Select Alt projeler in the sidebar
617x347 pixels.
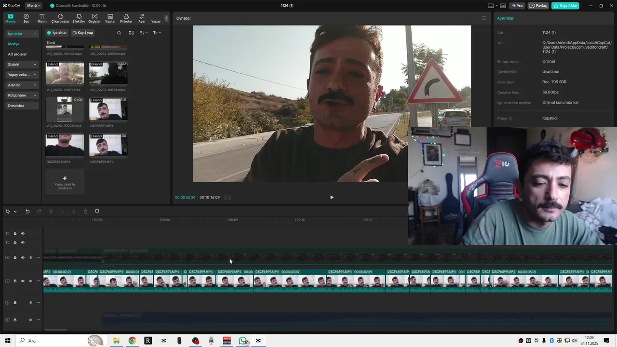[x=17, y=54]
